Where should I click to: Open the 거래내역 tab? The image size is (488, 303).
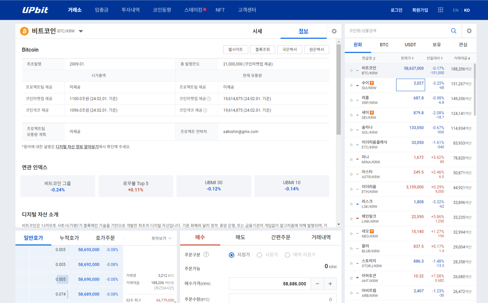(321, 237)
